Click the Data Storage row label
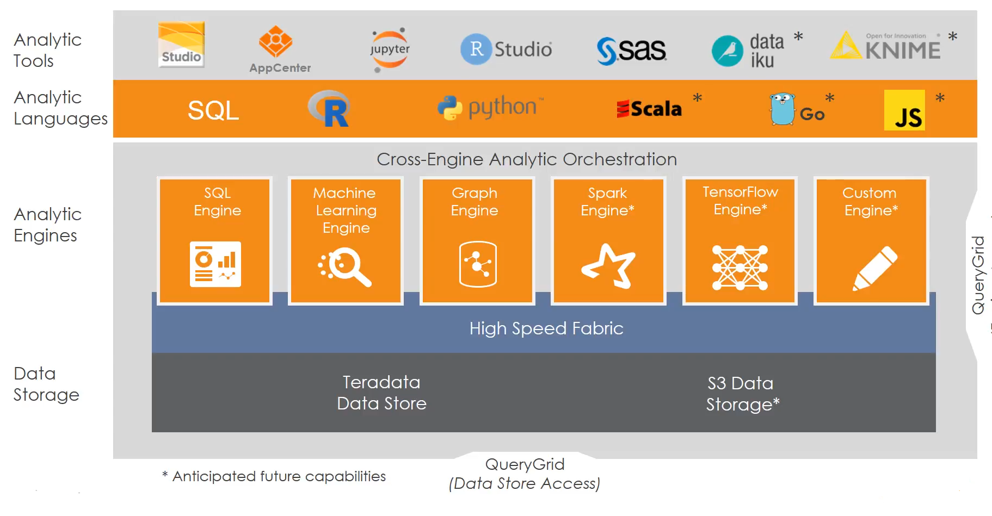The image size is (992, 516). click(x=46, y=384)
